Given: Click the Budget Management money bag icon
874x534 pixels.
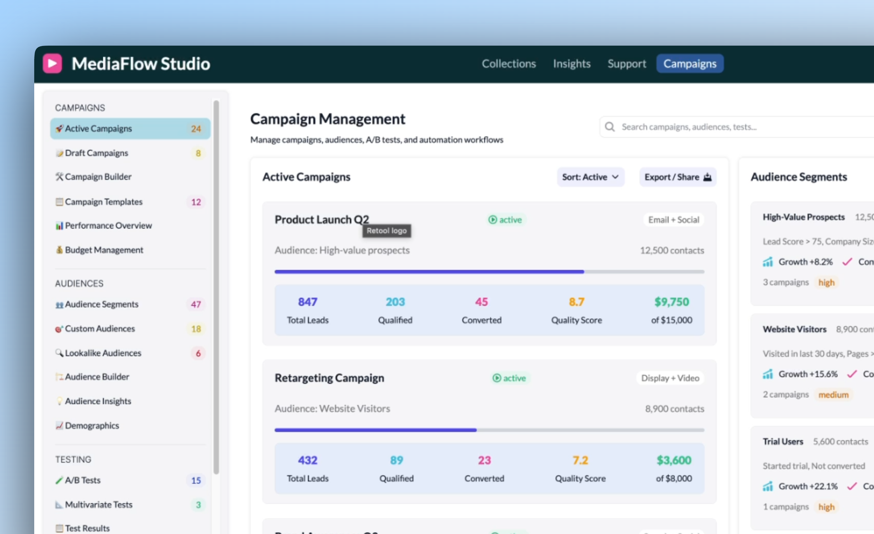Looking at the screenshot, I should coord(60,250).
